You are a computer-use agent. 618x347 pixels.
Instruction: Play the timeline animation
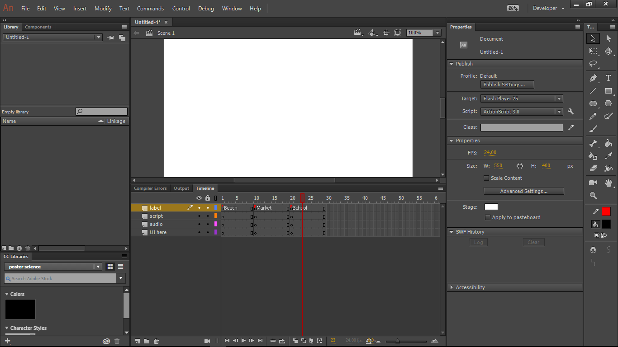[x=243, y=341]
